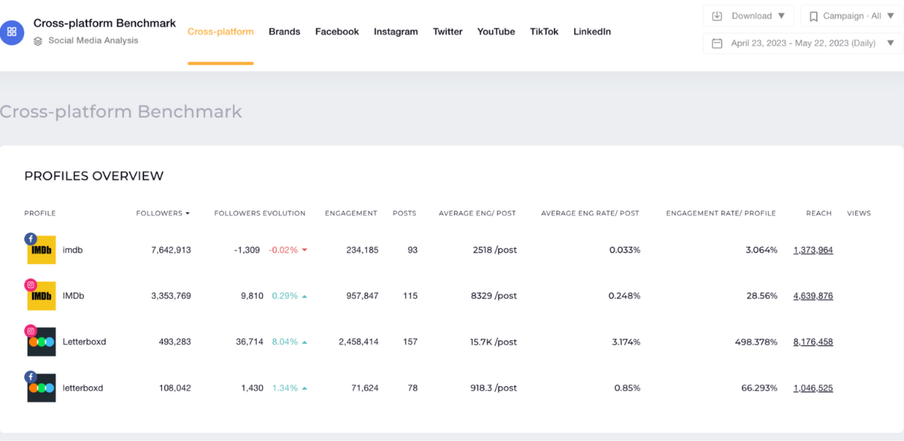Click the Average Eng Rate/ Post header

(590, 213)
